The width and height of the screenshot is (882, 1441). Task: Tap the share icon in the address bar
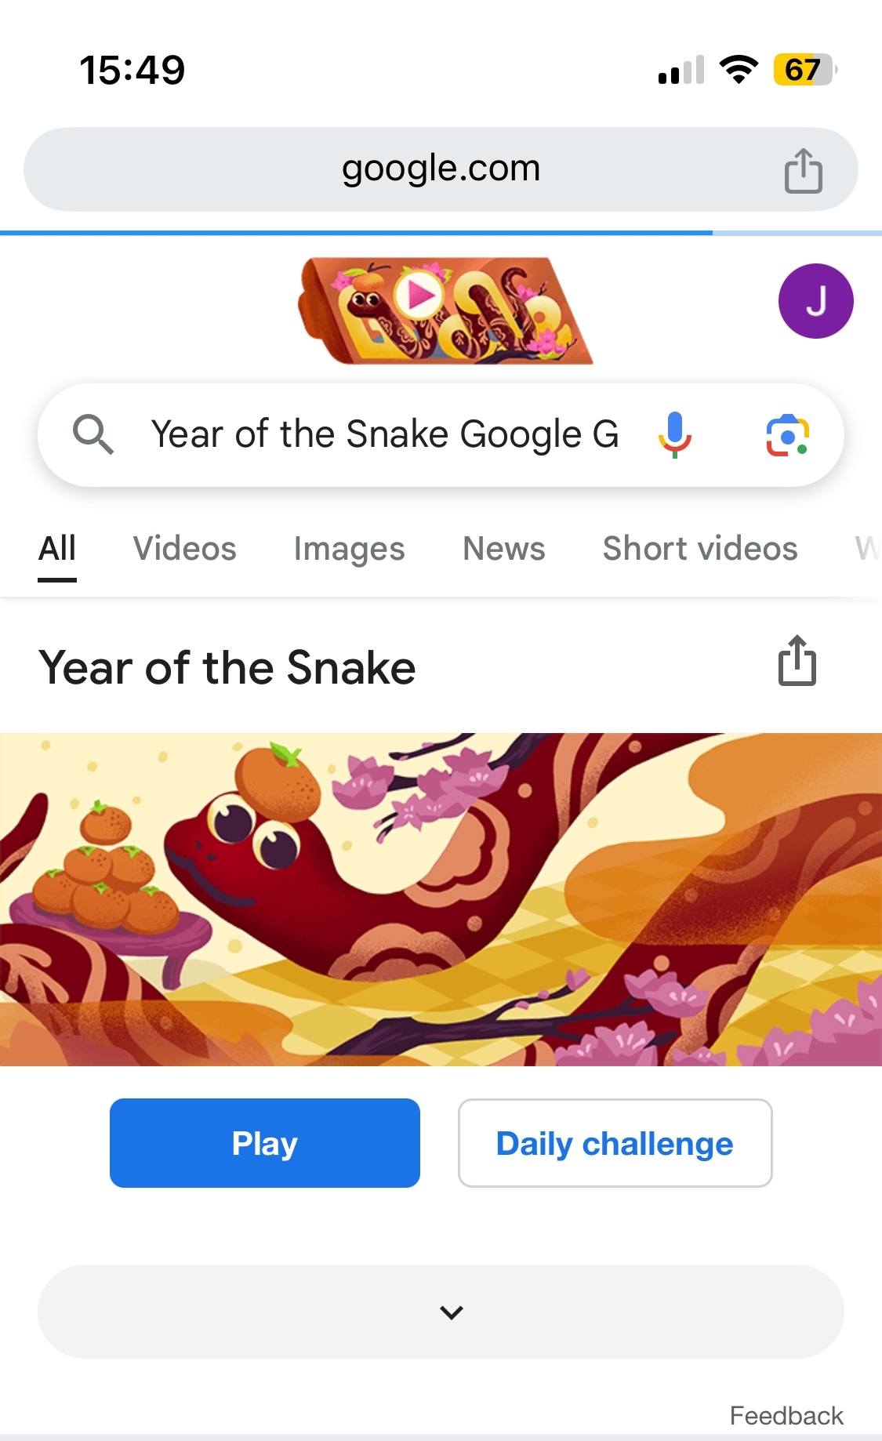pos(803,170)
